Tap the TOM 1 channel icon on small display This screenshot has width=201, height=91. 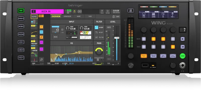click(173, 15)
